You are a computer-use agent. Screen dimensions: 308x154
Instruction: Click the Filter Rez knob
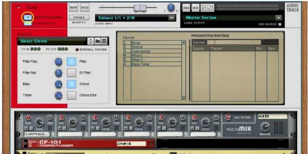(58, 73)
